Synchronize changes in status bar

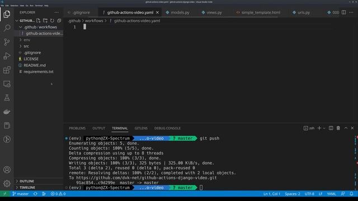click(x=35, y=194)
